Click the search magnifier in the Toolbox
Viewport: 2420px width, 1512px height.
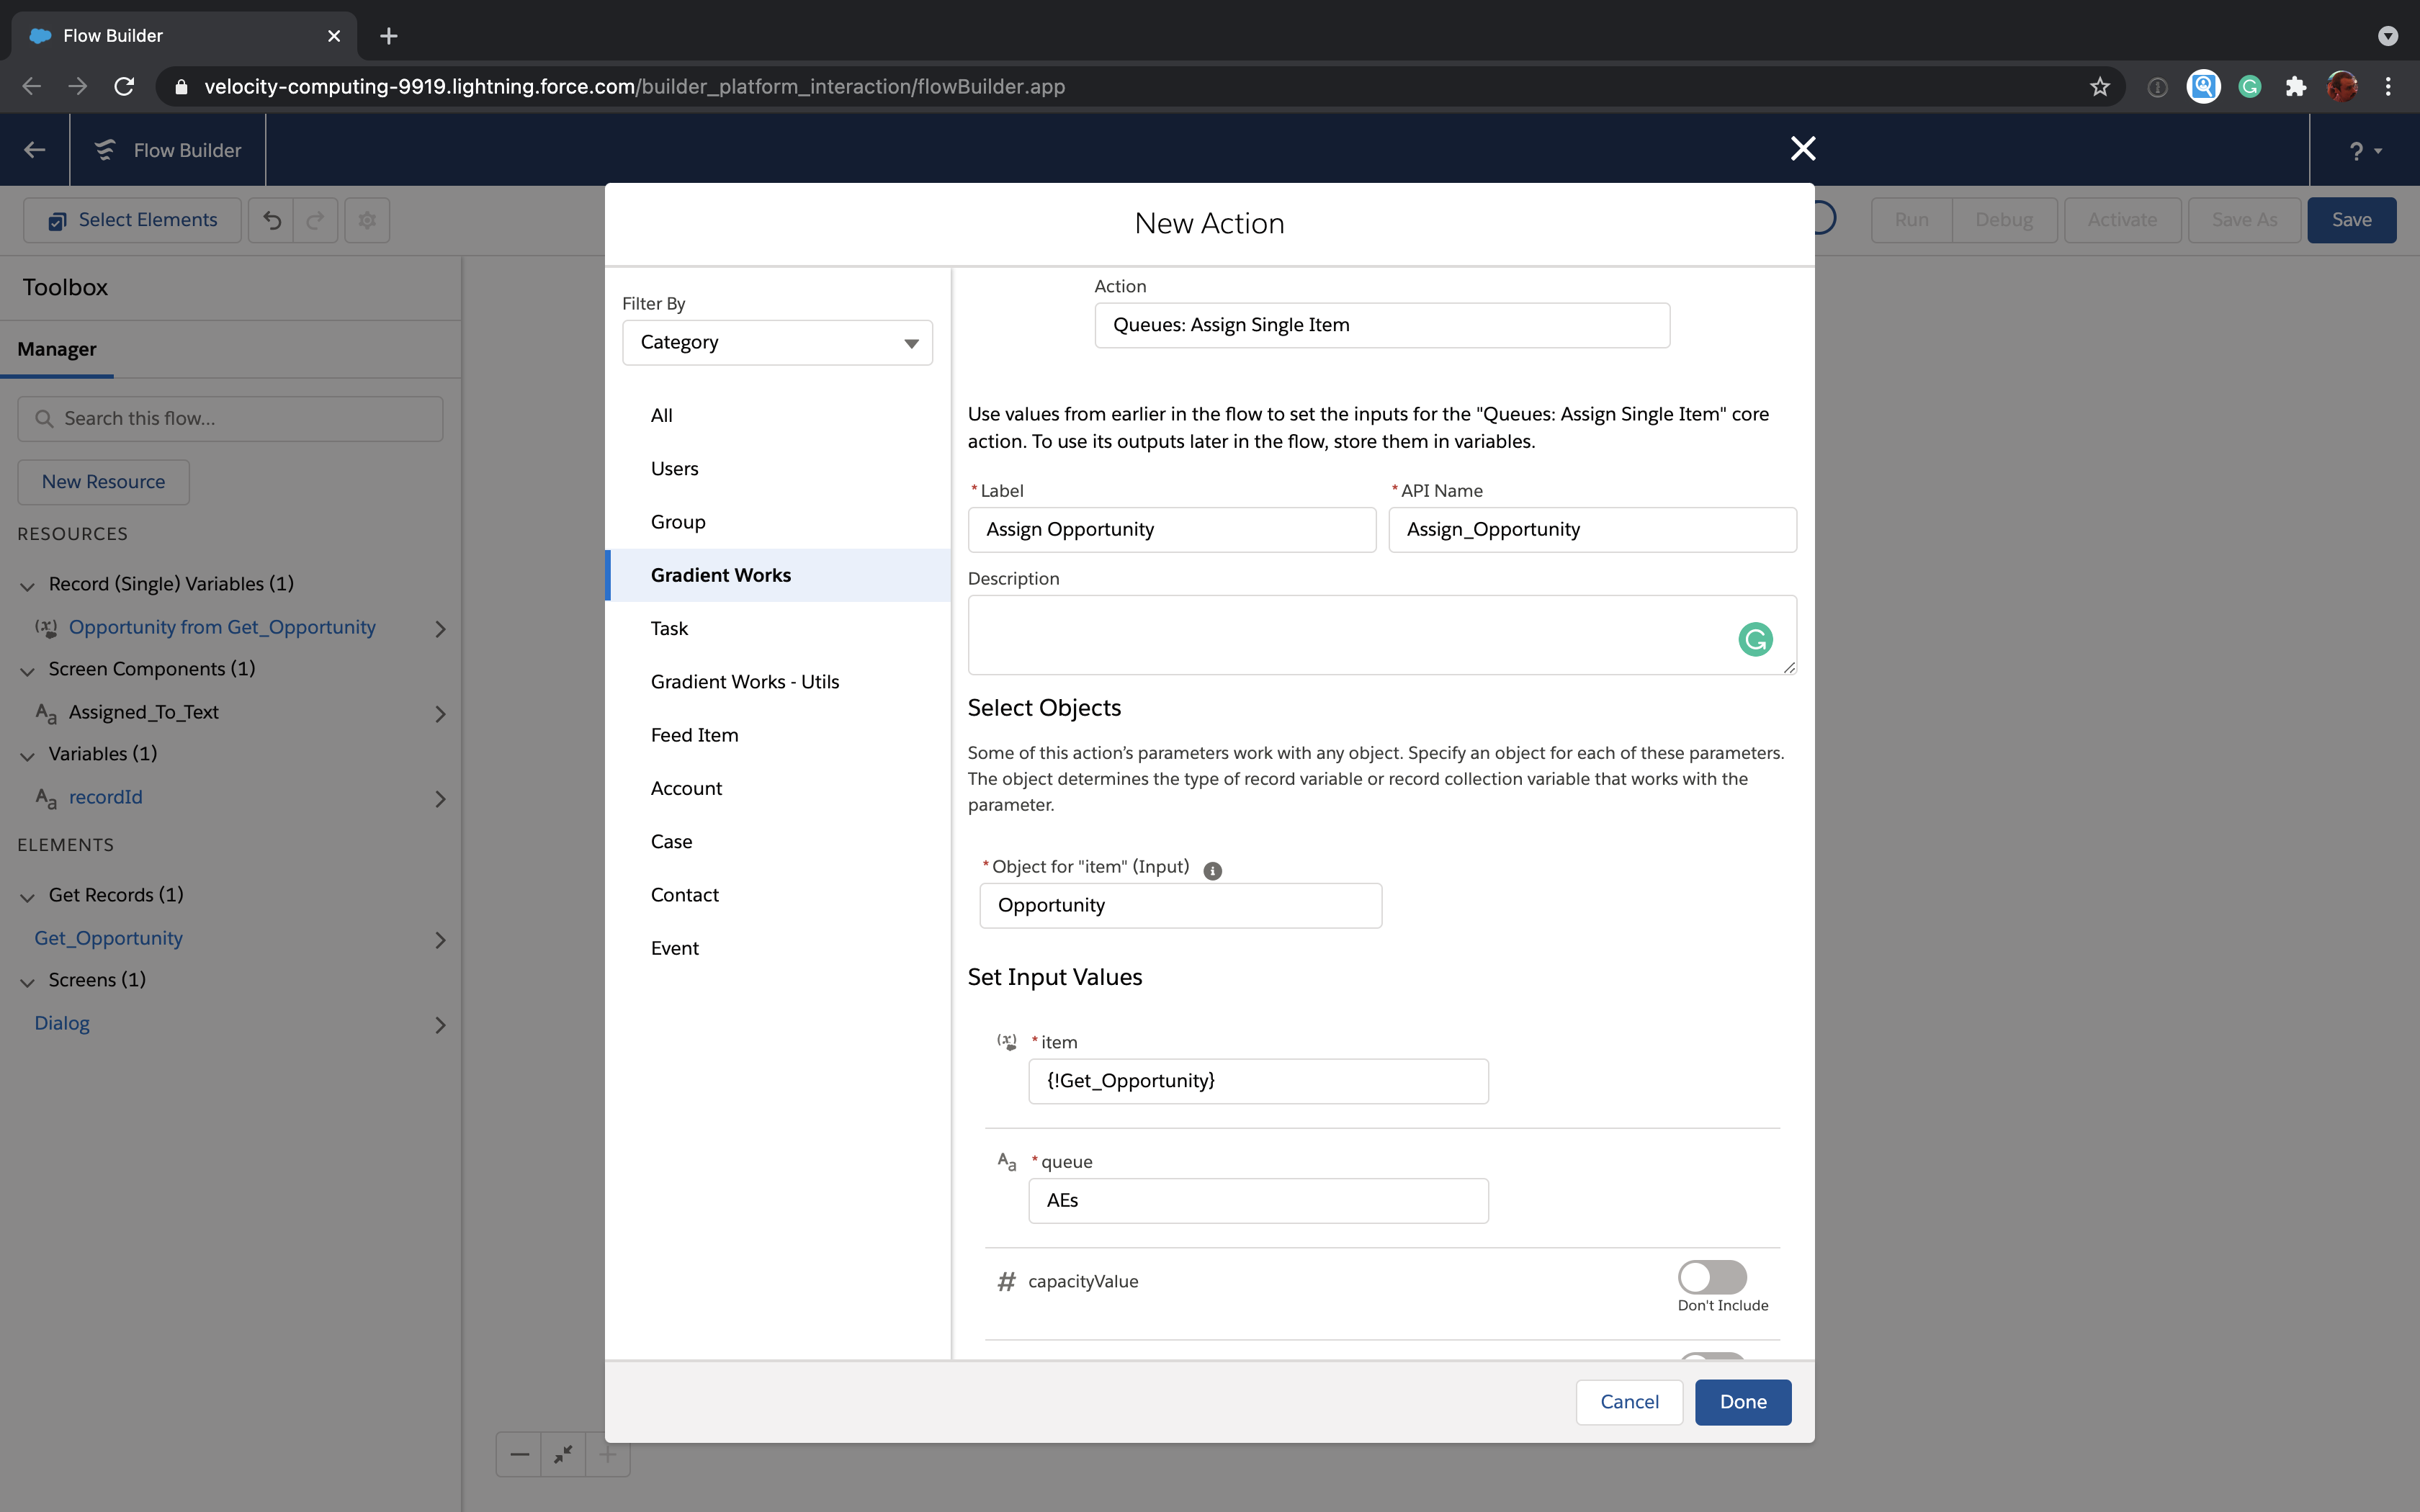[45, 418]
